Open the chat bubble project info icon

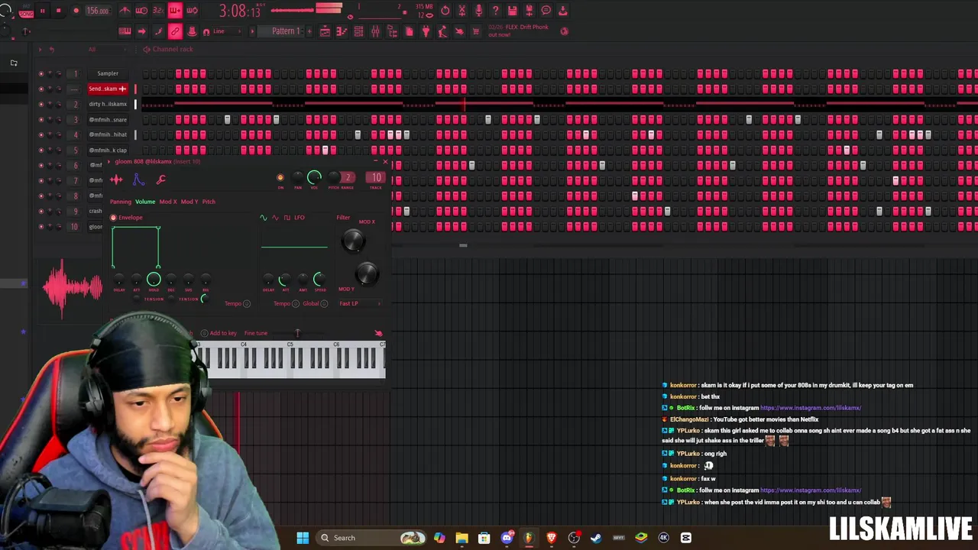point(546,11)
